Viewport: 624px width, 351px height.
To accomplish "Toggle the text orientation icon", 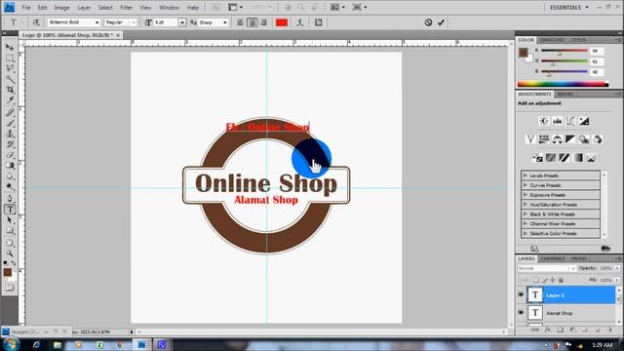I will [x=36, y=22].
